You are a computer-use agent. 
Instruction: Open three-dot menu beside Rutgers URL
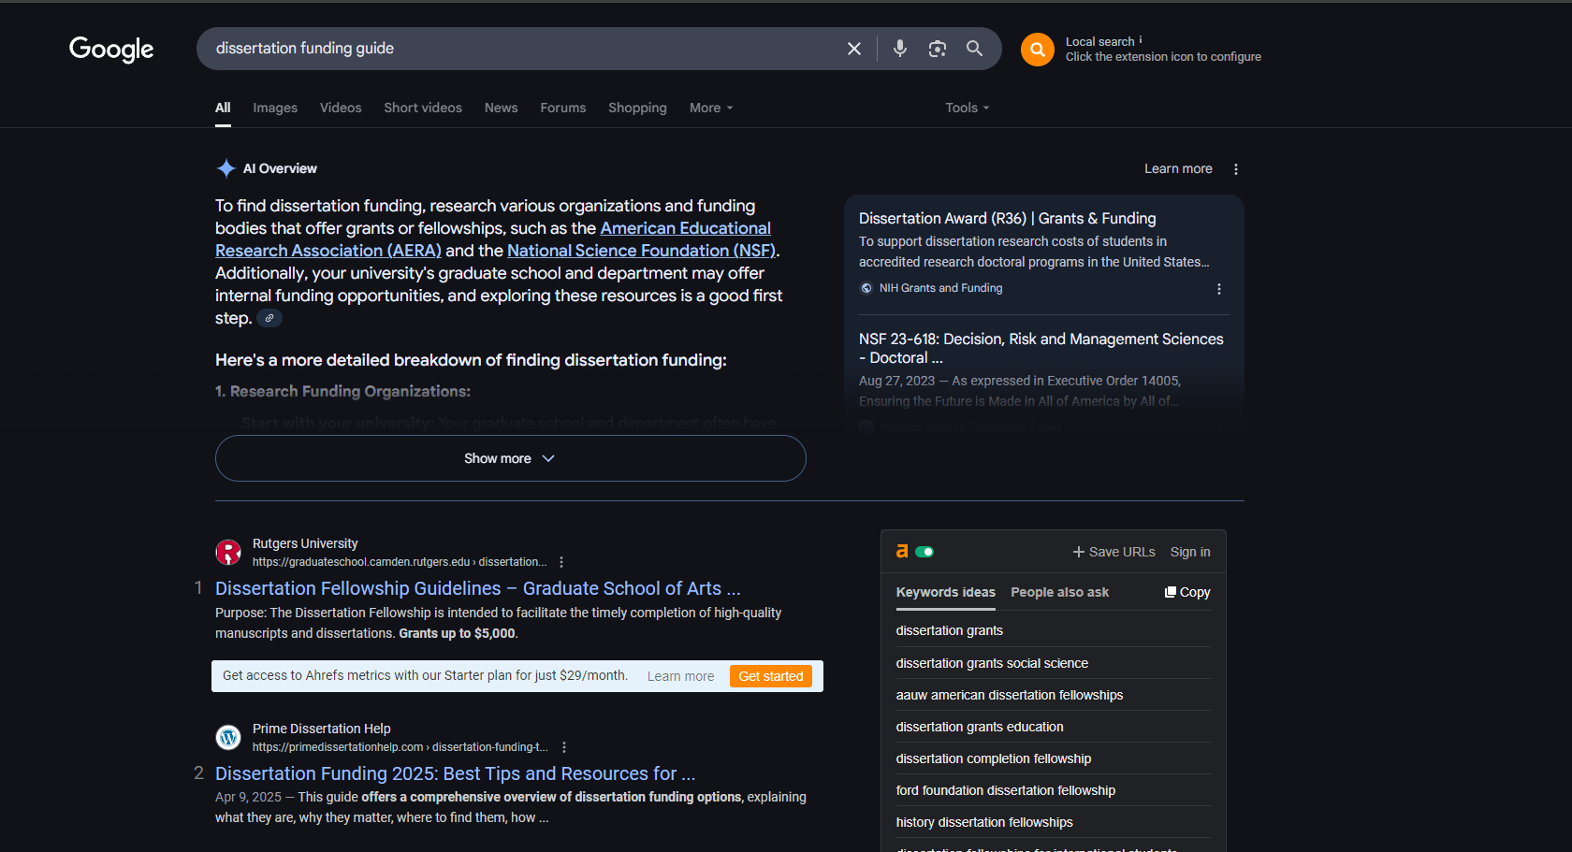pos(561,562)
